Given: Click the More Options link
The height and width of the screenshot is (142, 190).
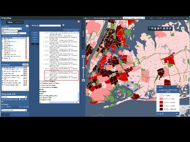Looking at the screenshot, I should click(24, 107).
